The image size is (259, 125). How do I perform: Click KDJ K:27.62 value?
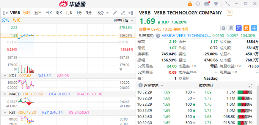25,76
